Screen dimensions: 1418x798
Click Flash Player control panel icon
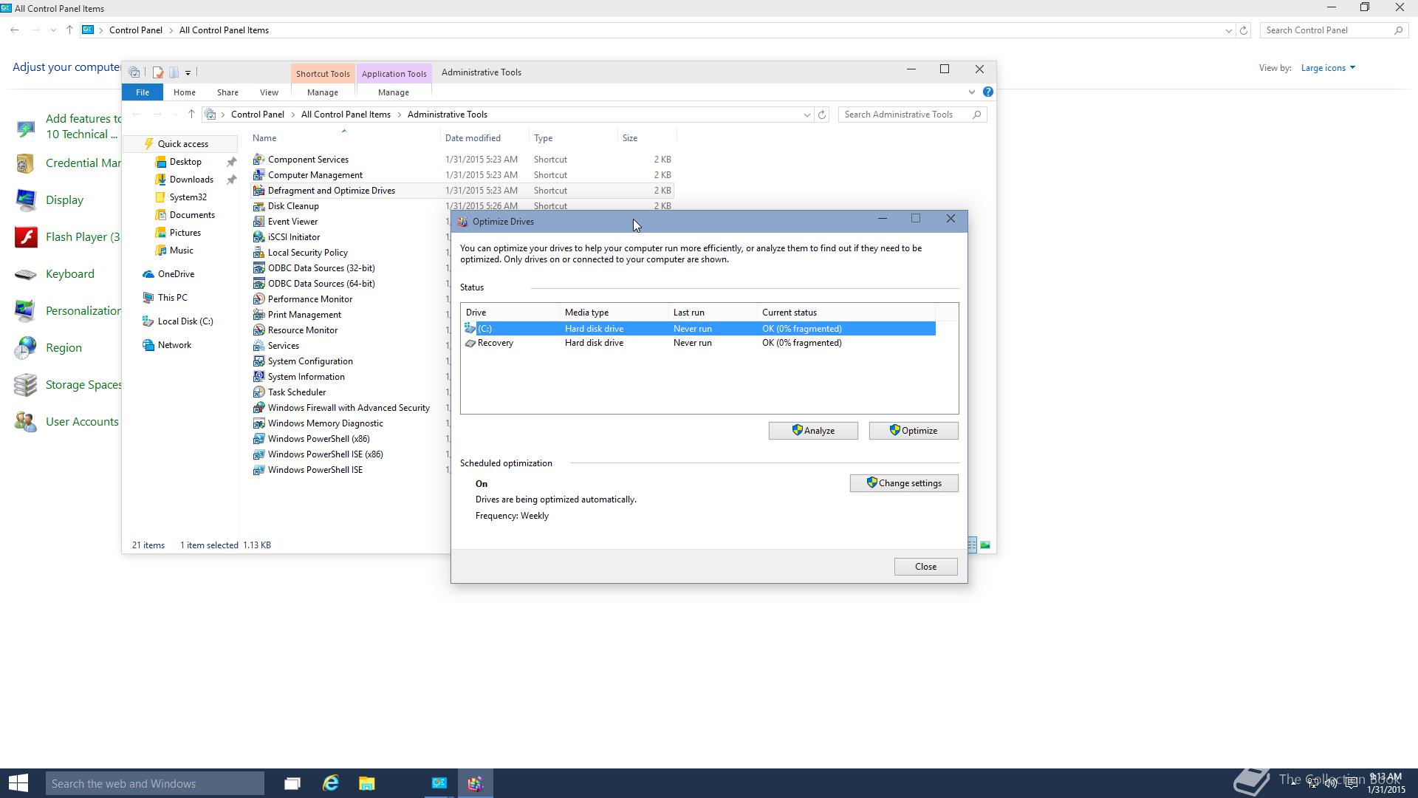coord(26,237)
